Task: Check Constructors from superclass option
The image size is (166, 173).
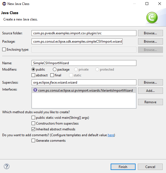Action: 33,123
